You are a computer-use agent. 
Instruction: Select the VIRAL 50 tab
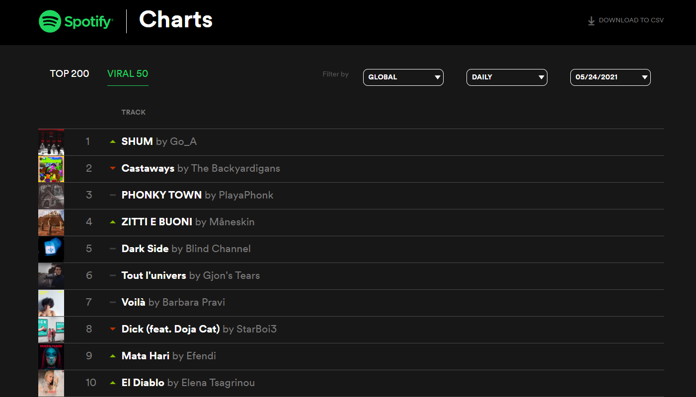pyautogui.click(x=128, y=74)
